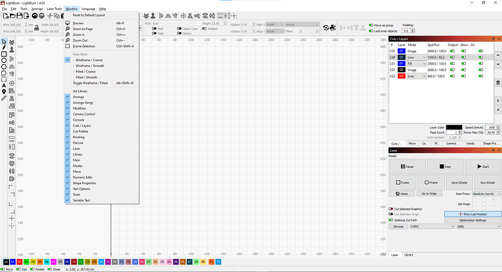This screenshot has width=502, height=272.
Task: Toggle Move as group switch
Action: point(371,25)
